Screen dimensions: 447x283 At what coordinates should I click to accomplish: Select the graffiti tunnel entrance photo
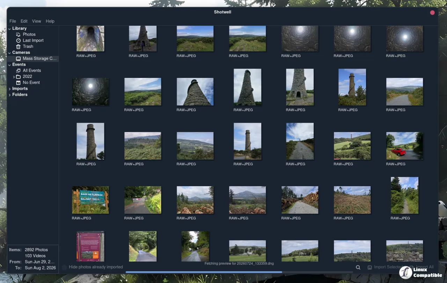point(90,38)
